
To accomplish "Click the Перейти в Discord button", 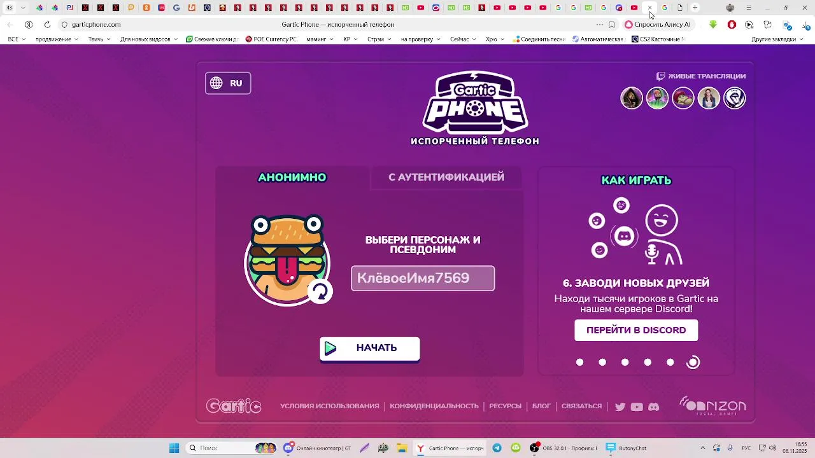I will pyautogui.click(x=636, y=330).
